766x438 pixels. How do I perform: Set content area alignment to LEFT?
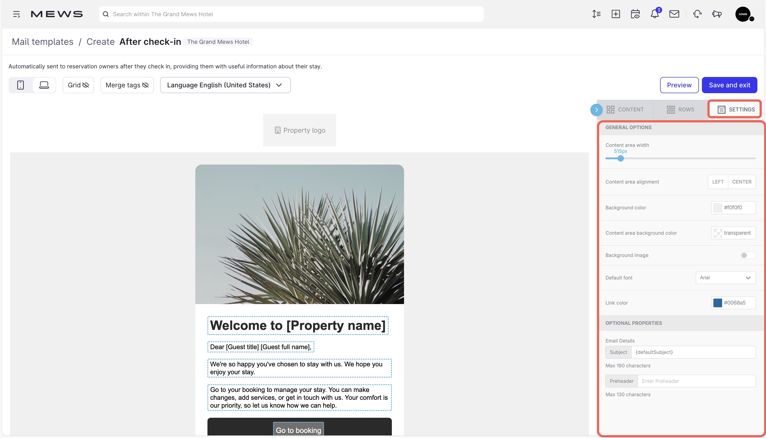click(x=718, y=182)
